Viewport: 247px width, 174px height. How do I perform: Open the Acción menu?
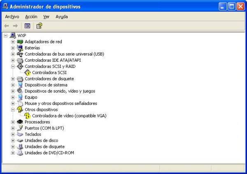pos(31,17)
